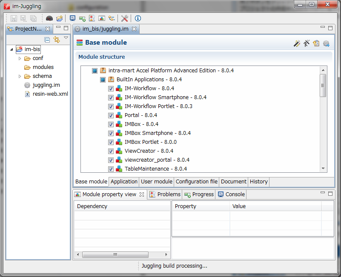341x277 pixels.
Task: Click the wand with up-arrow update icon
Action: click(x=307, y=43)
